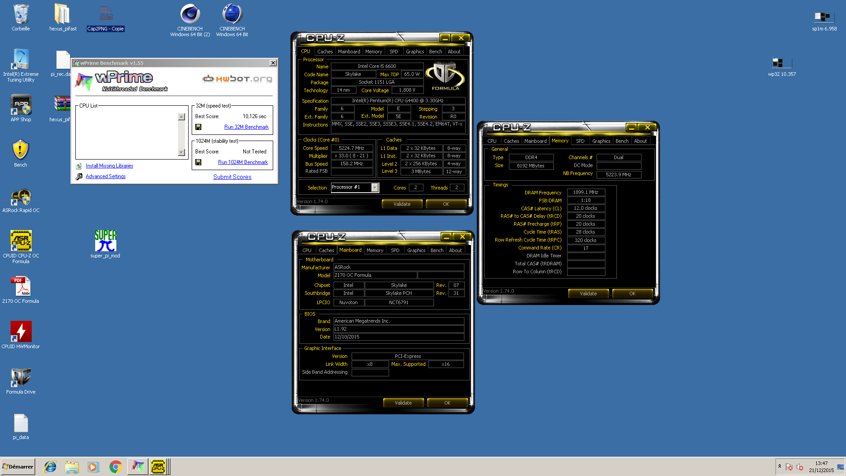Launch CPUID CPU-Z OC Formula icon

pos(21,247)
